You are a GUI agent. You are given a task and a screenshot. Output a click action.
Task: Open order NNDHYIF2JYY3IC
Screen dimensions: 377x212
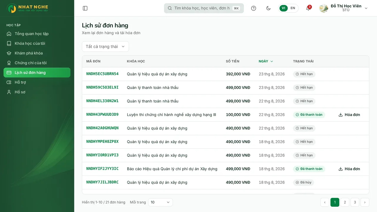click(x=102, y=169)
